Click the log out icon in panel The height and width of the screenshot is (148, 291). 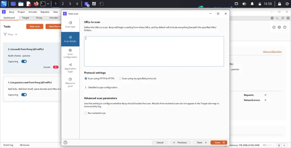287,4
